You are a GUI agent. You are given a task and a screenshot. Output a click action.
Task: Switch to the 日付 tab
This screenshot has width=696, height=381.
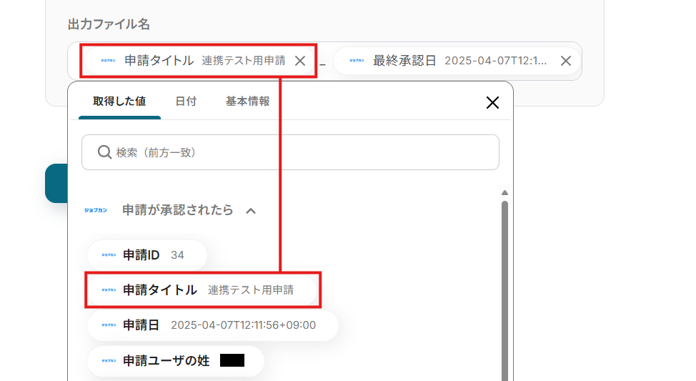point(186,102)
